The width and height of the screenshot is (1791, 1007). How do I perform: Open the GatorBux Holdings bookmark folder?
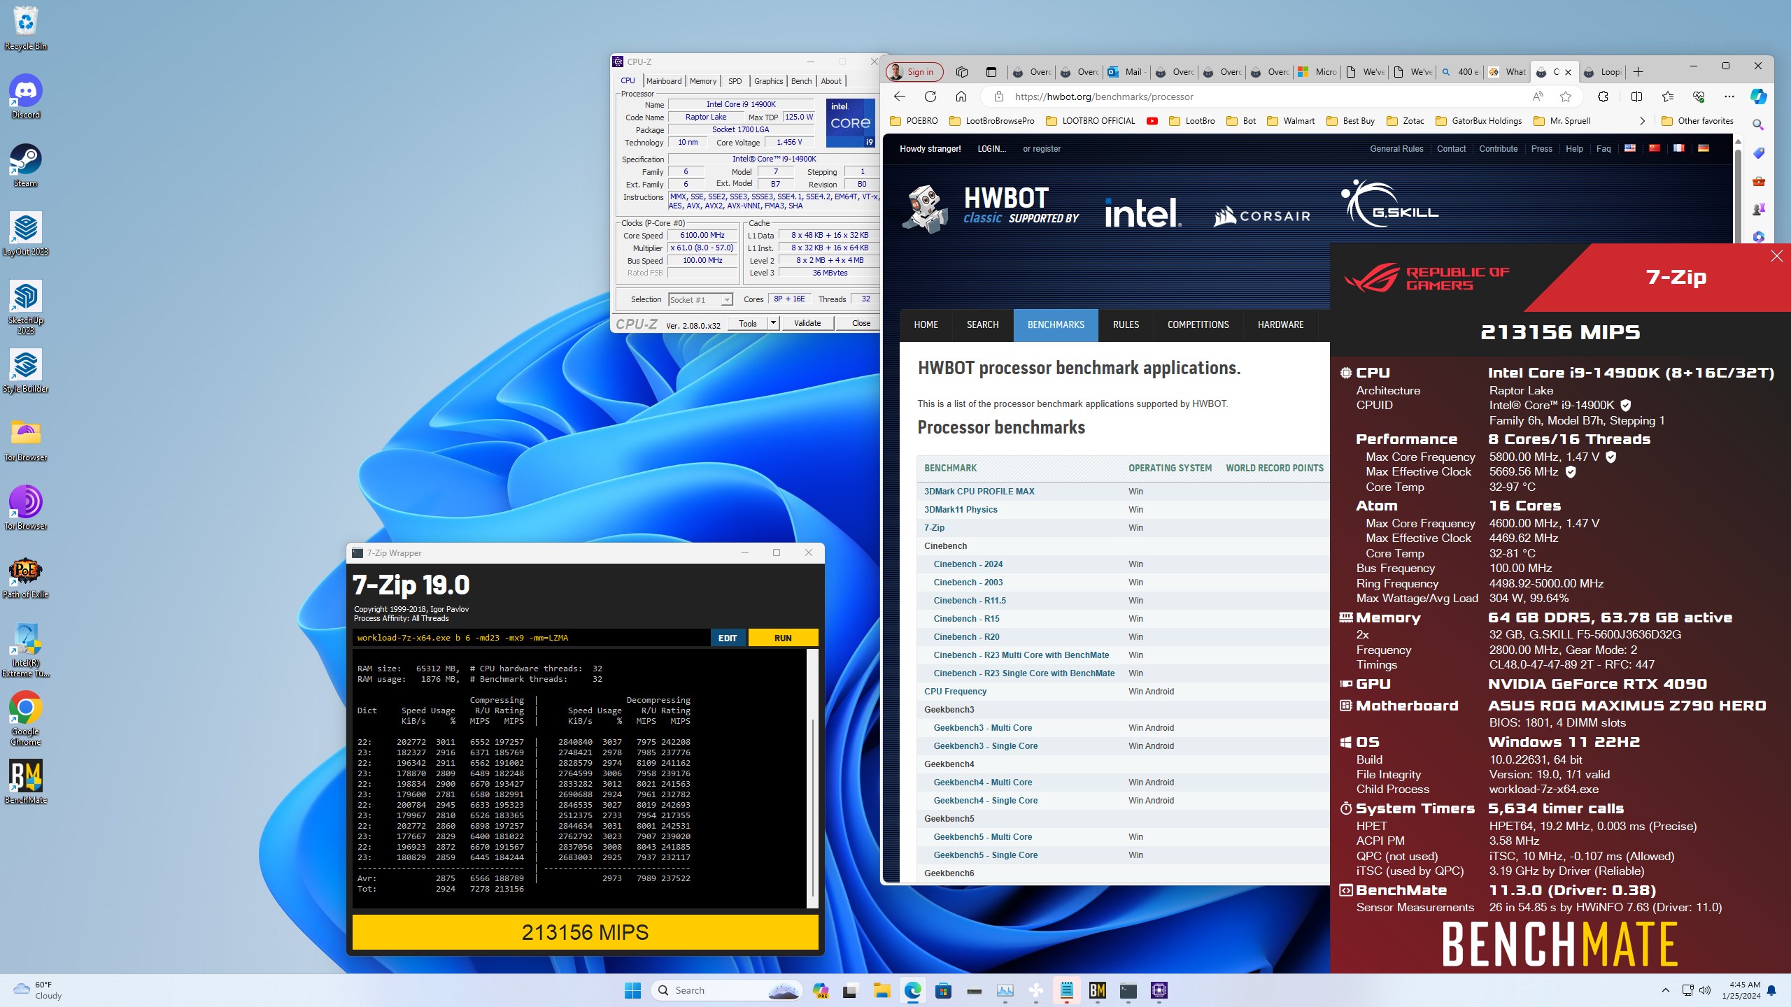coord(1478,121)
